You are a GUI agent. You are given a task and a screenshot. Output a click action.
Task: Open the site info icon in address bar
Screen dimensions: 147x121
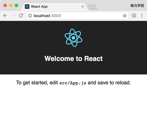(30, 16)
